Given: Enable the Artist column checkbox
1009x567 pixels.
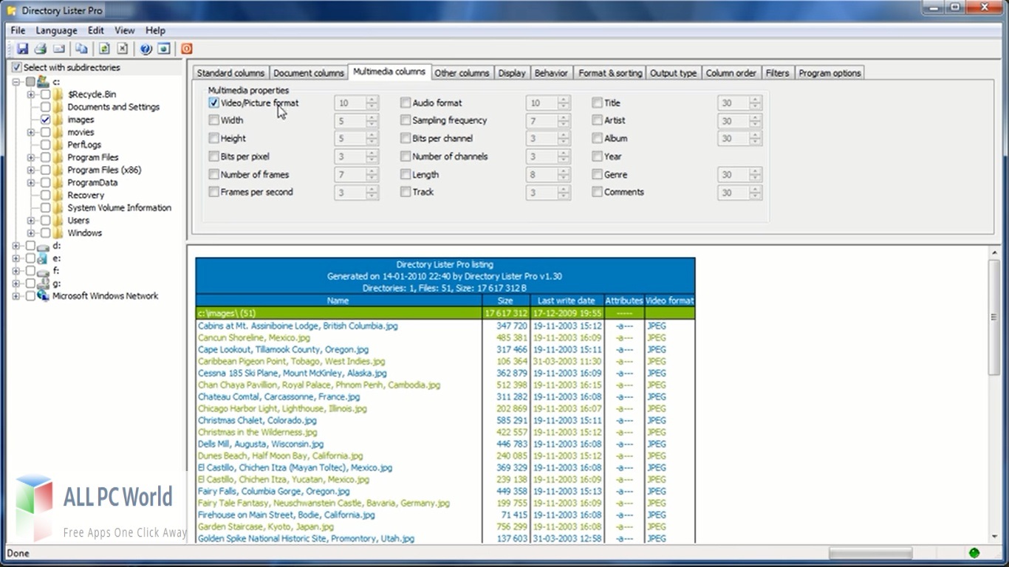Looking at the screenshot, I should tap(598, 120).
